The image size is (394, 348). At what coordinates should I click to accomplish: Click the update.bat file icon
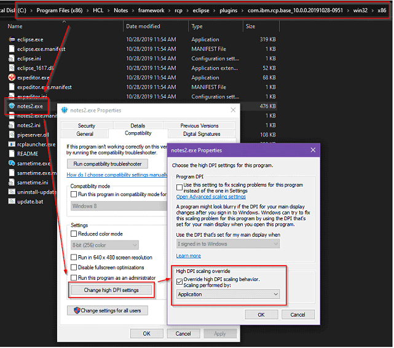click(12, 201)
